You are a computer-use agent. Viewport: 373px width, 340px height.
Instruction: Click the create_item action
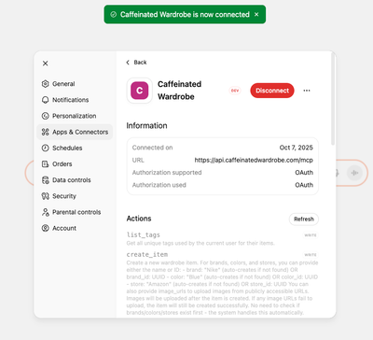(x=147, y=254)
